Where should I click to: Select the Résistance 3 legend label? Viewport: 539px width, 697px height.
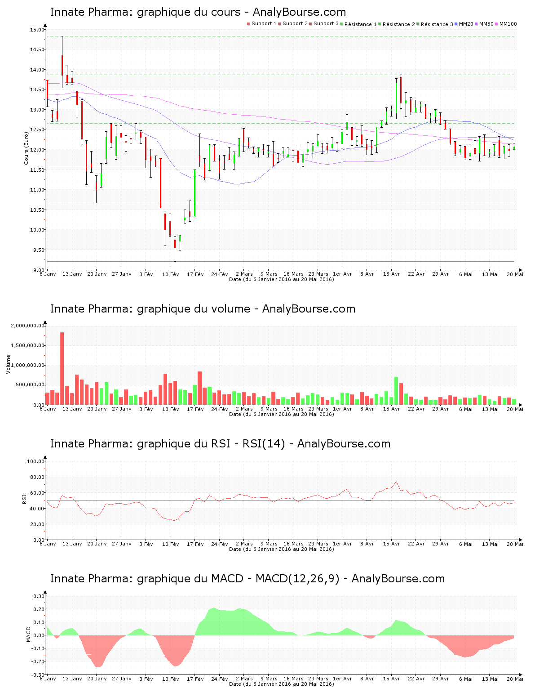(x=437, y=24)
